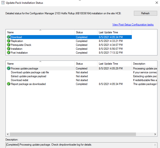
Task: Select the Download row in upper list
Action: tap(69, 37)
